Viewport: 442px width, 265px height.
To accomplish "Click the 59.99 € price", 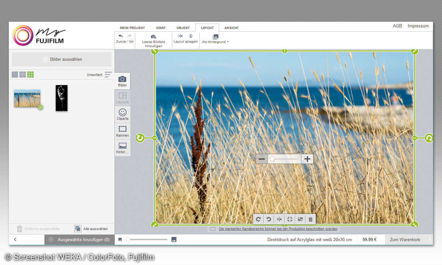I will (x=369, y=240).
